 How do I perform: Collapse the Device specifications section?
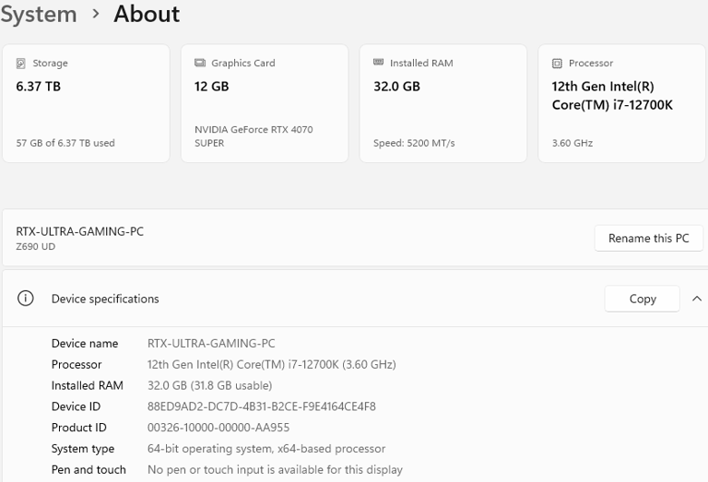pos(696,299)
